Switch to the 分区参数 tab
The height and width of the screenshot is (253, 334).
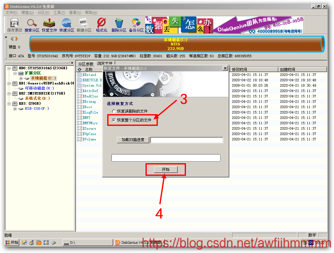[86, 64]
